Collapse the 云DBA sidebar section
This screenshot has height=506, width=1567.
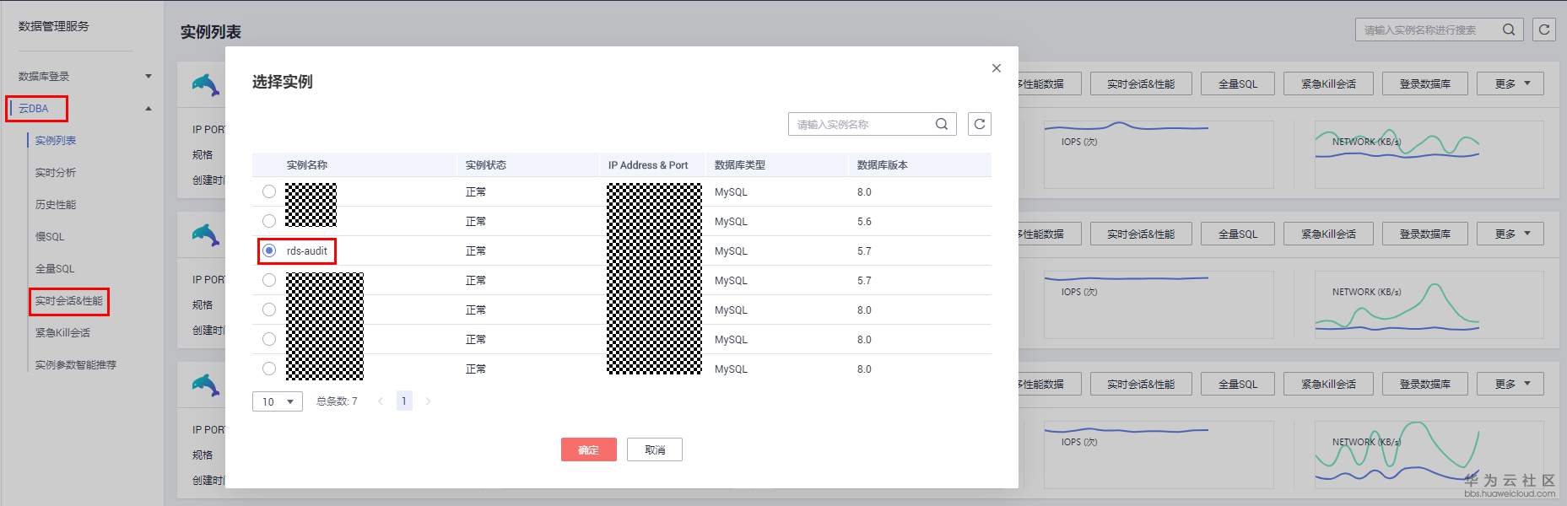[x=149, y=109]
